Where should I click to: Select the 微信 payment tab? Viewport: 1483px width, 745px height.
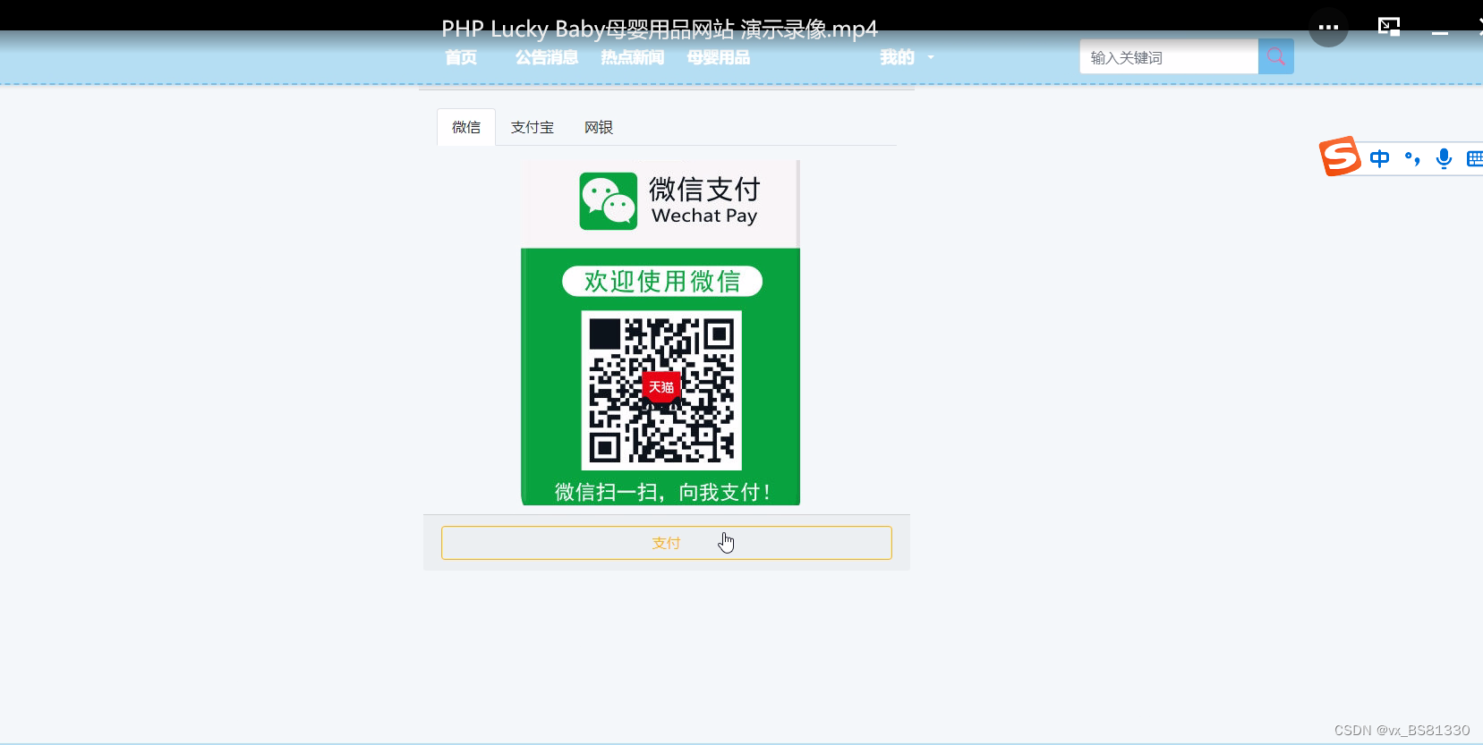[x=466, y=127]
